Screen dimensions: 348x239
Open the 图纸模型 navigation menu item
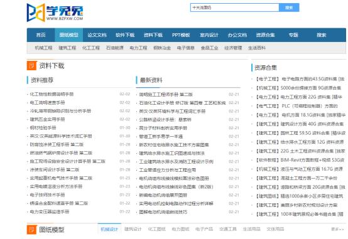point(69,35)
